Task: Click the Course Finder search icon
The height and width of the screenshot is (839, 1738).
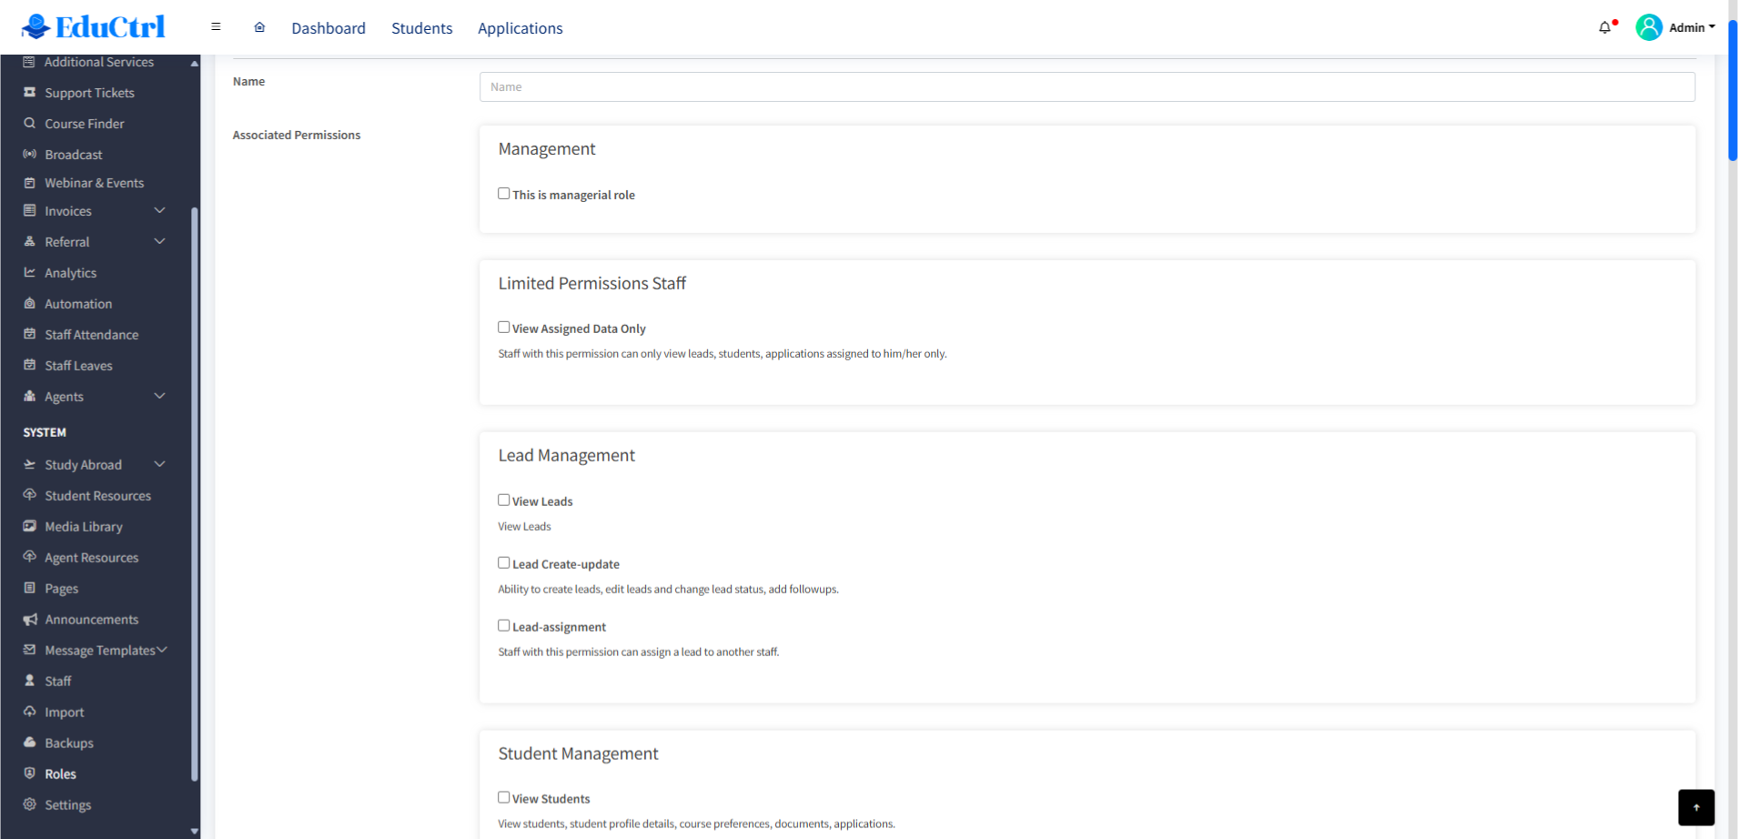Action: point(30,124)
